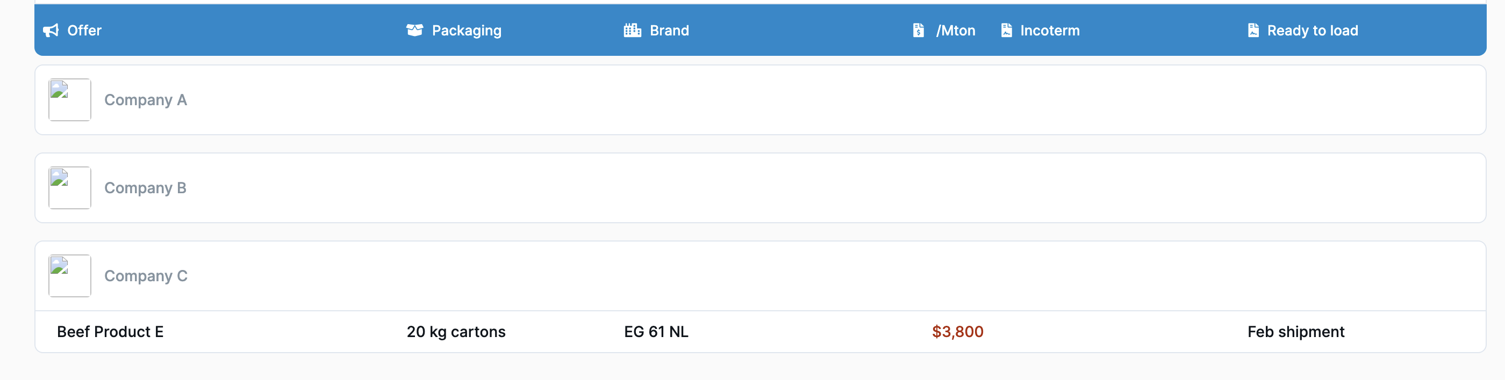Collapse the Company C offers row
The height and width of the screenshot is (380, 1505).
(x=760, y=276)
